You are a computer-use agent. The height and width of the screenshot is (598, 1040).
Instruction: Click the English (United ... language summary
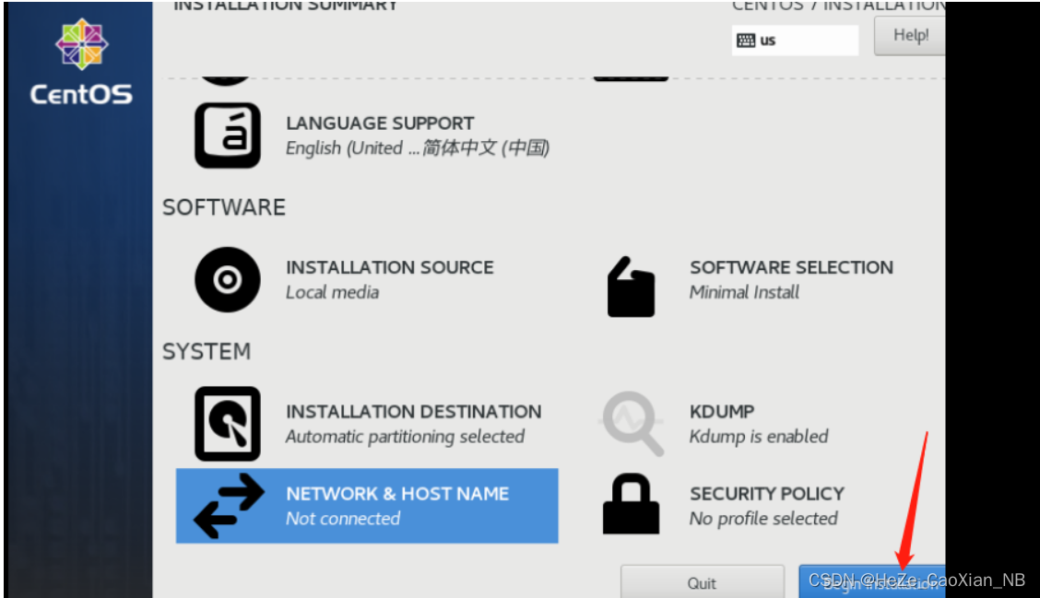[x=418, y=147]
